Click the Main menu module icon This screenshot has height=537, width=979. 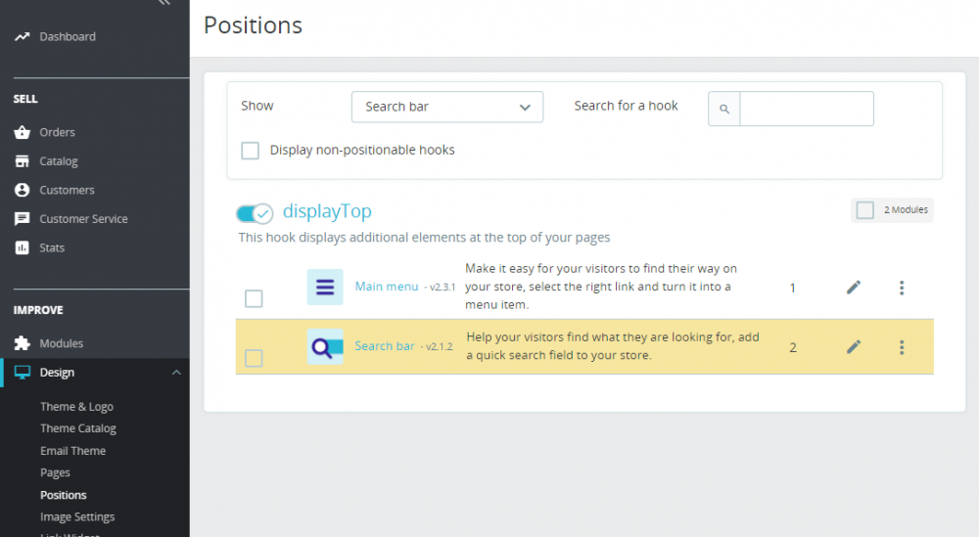(x=325, y=287)
